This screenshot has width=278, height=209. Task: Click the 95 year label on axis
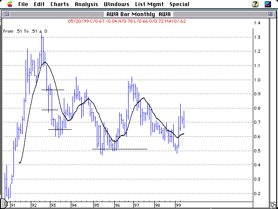tap(96, 205)
